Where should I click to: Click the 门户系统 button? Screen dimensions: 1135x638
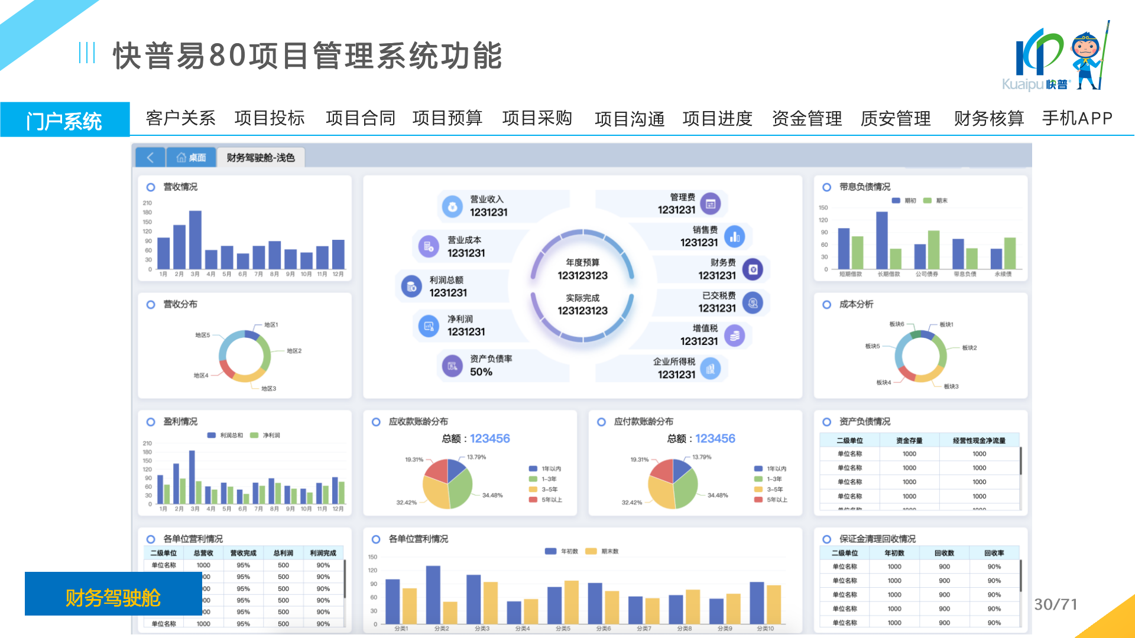64,120
